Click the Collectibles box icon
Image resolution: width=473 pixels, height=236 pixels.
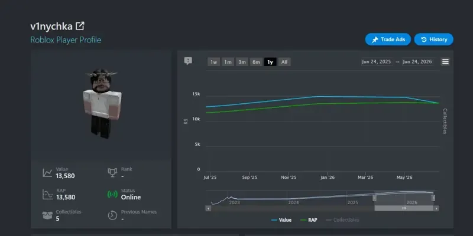point(47,215)
